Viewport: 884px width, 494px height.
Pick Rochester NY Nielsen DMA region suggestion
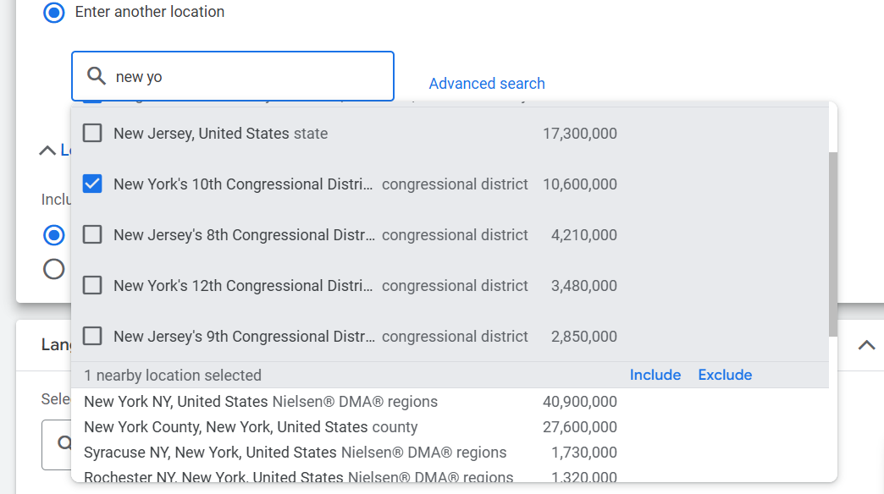[x=298, y=478]
